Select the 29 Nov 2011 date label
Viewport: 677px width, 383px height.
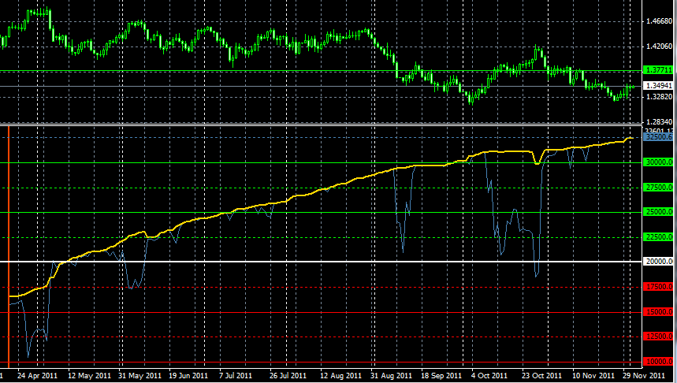click(645, 375)
